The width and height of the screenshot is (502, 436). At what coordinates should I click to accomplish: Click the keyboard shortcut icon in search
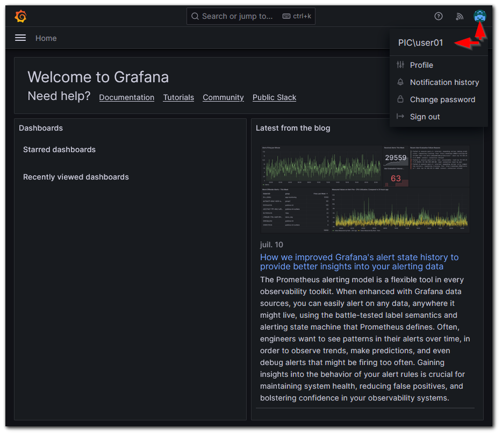pos(286,16)
